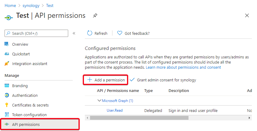Collapse the Microsoft Graph permissions group
Image resolution: width=257 pixels, height=131 pixels.
coord(99,100)
